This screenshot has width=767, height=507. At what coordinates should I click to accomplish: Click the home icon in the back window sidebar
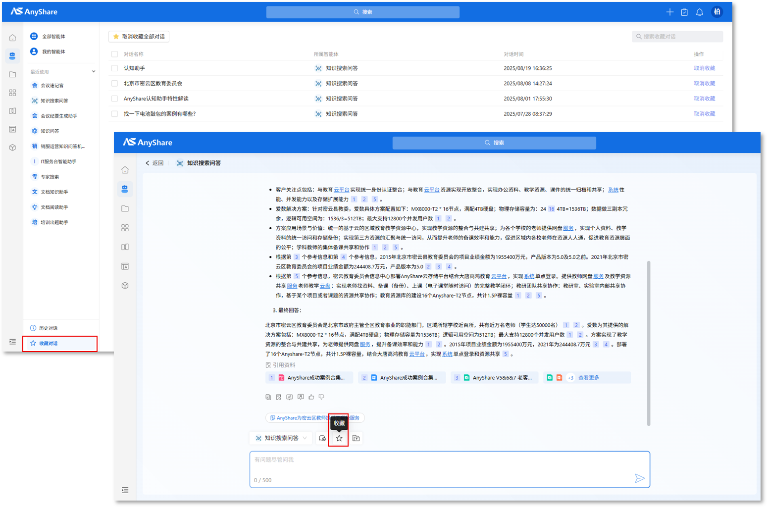coord(12,38)
